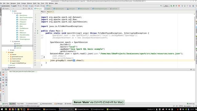
Task: Rerun Main using the Run panel rerun icon
Action: pos(3,72)
